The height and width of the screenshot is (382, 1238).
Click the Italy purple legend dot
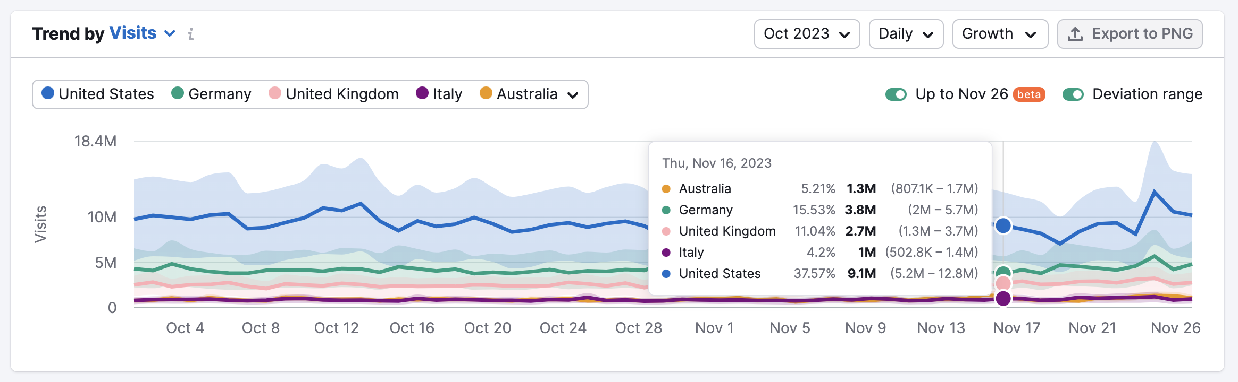[422, 93]
